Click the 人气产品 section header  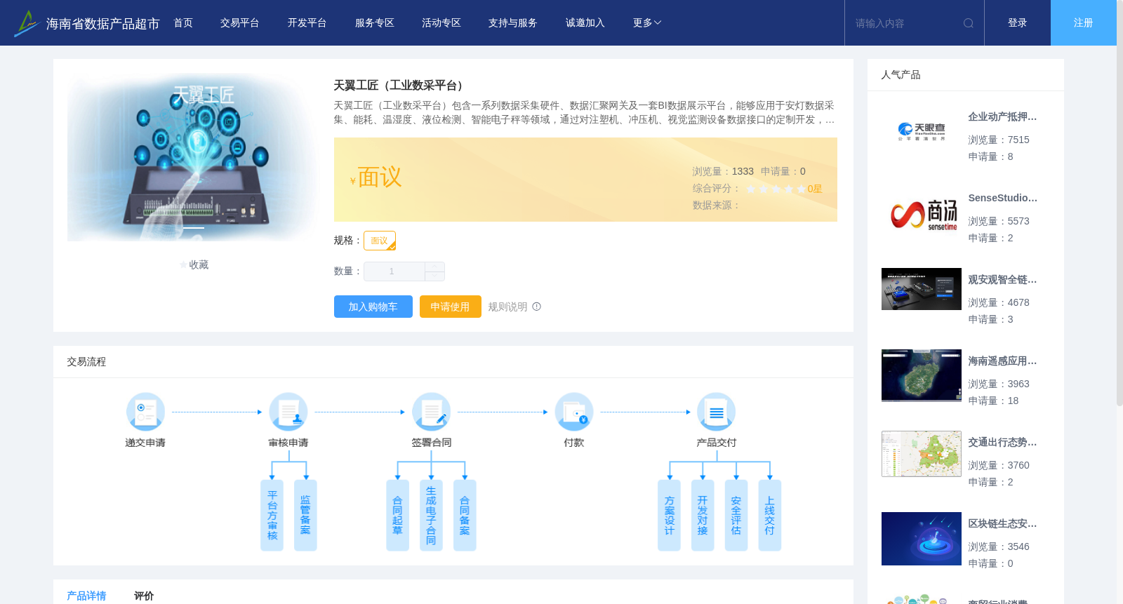coord(901,74)
